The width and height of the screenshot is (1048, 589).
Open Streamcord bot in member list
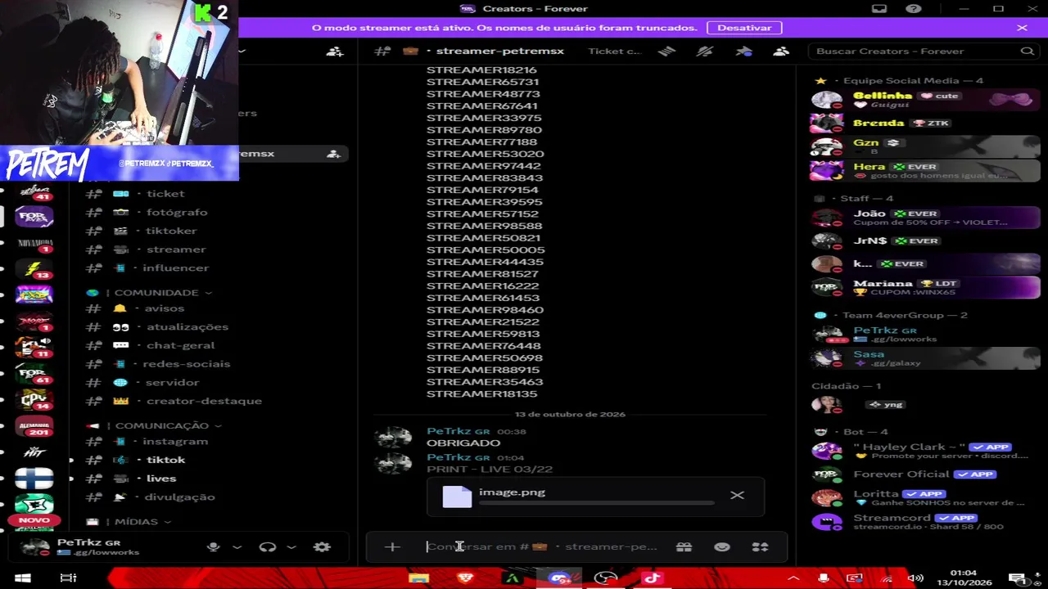(924, 521)
